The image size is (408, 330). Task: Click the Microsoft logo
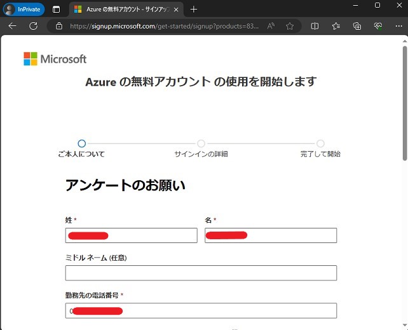tap(55, 59)
